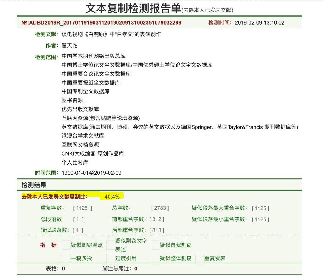
Task: Click the 总段落数 value 1
Action: [x=78, y=219]
